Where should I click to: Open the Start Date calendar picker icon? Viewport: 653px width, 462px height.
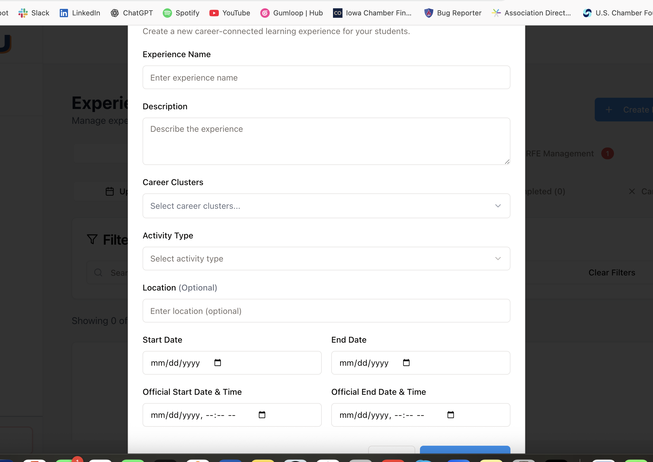click(x=218, y=362)
